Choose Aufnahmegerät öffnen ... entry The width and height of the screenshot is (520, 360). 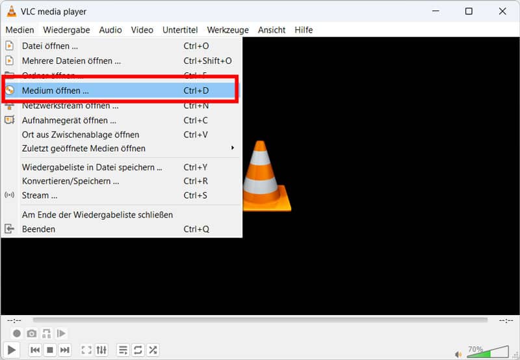(x=122, y=120)
